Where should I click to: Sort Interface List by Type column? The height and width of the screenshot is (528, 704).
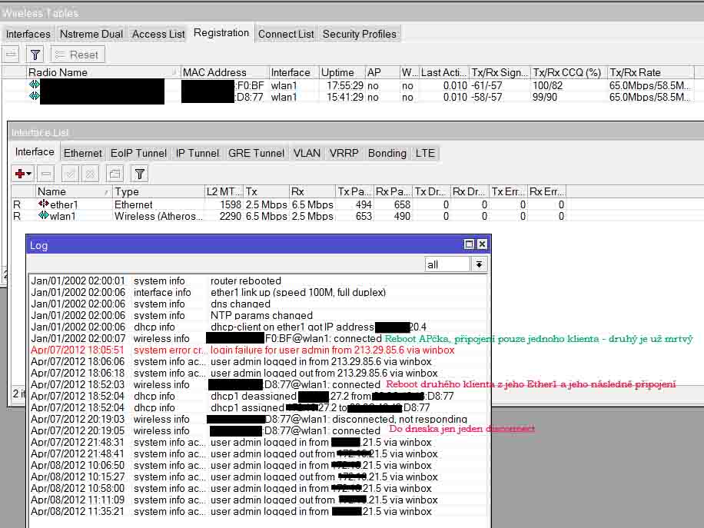158,191
